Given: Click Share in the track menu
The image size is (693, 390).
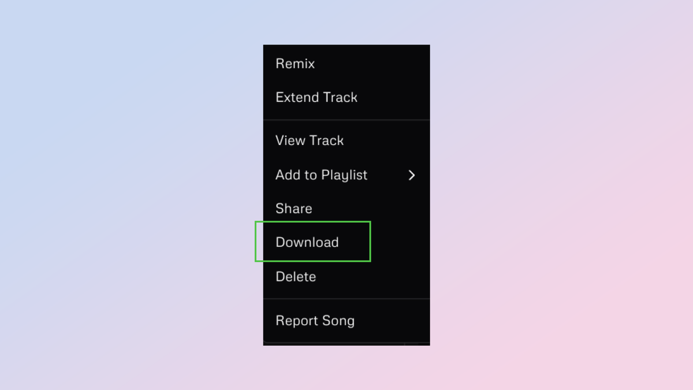Looking at the screenshot, I should tap(294, 209).
